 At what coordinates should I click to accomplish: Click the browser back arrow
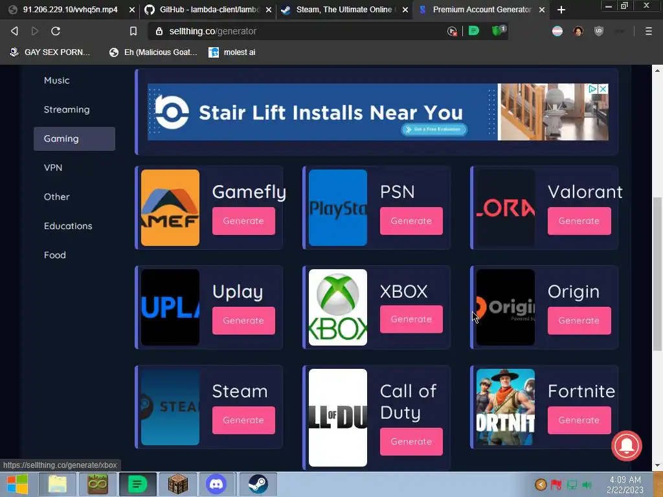click(x=14, y=31)
